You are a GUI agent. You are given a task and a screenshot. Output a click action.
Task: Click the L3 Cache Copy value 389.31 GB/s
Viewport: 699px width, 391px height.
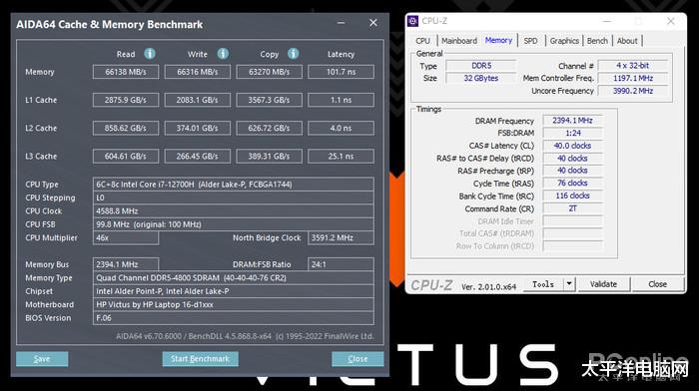pos(270,156)
